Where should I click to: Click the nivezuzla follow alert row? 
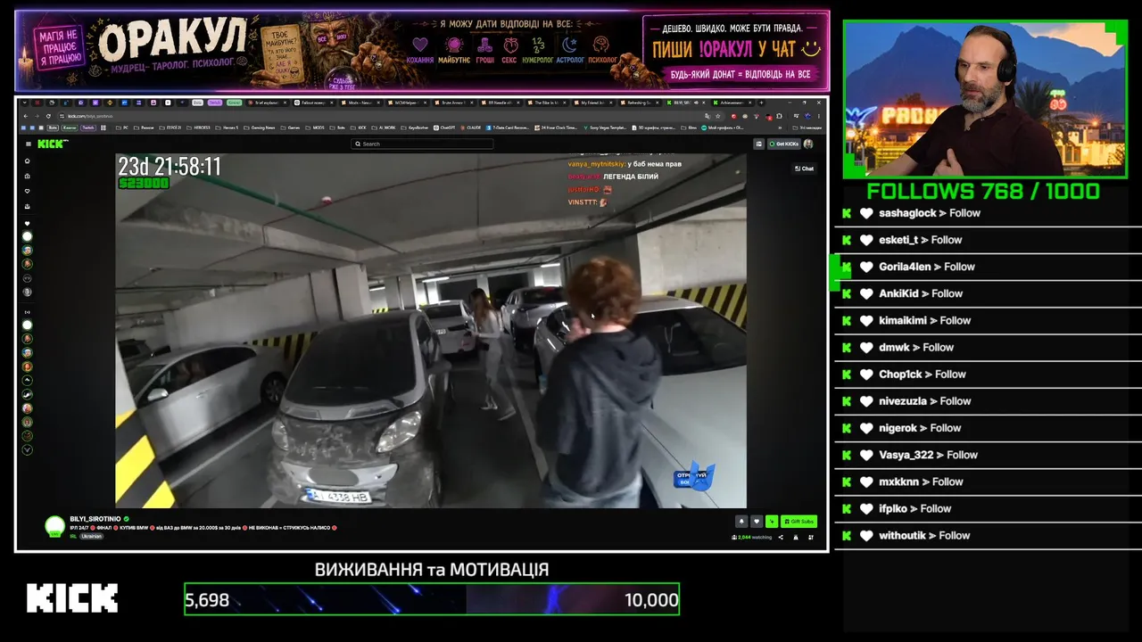(x=988, y=401)
